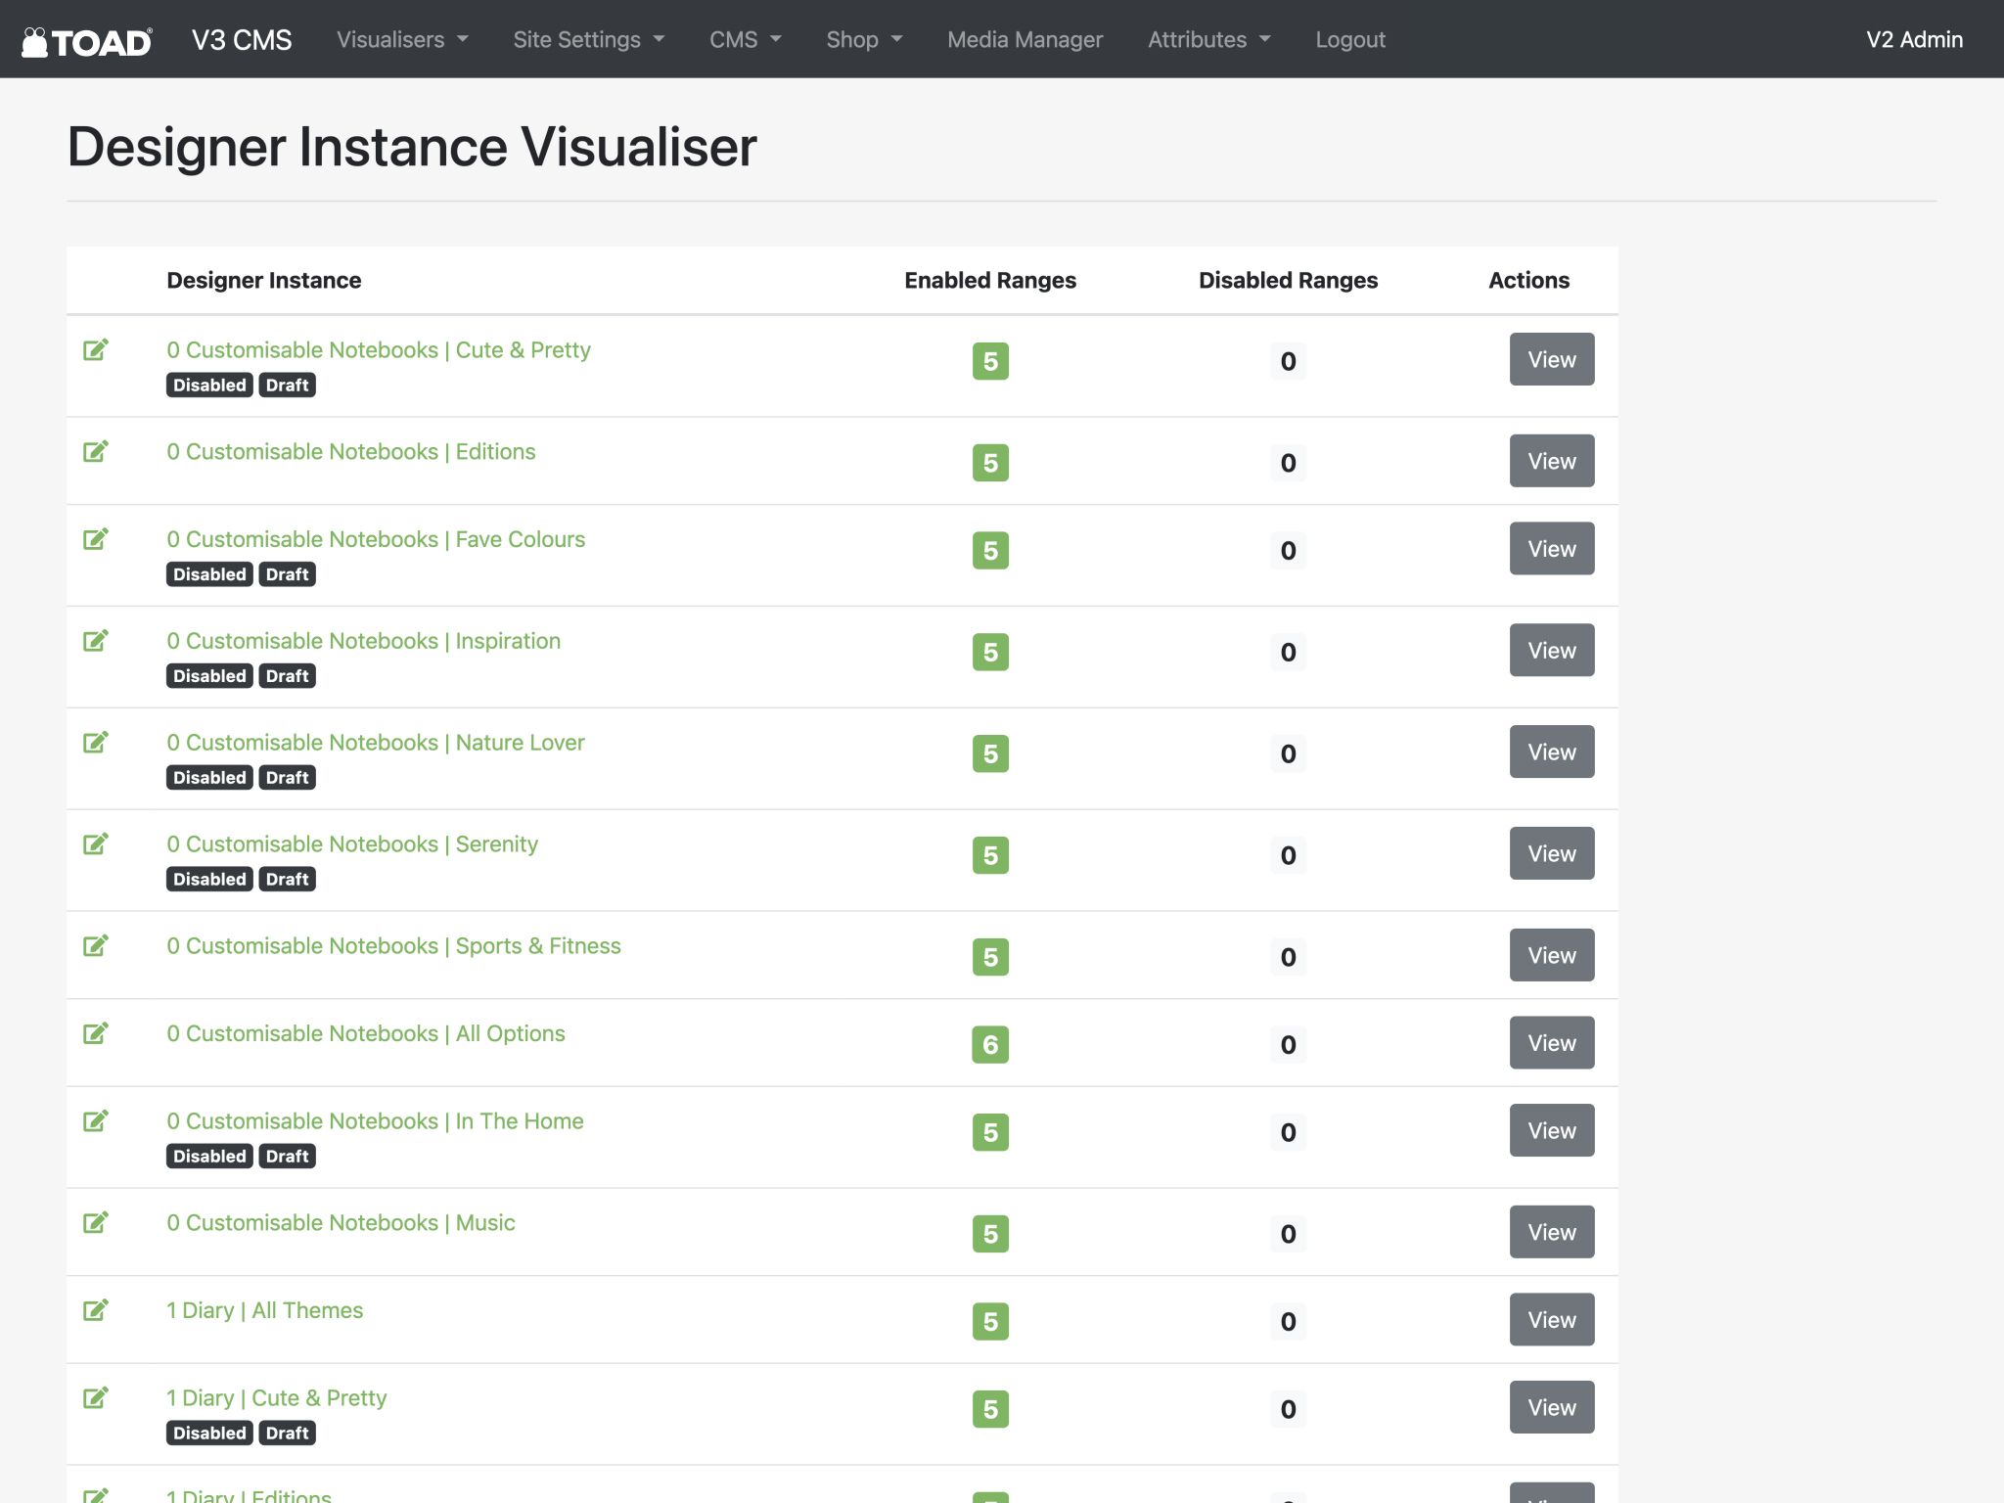The image size is (2004, 1503).
Task: Expand the Attributes dropdown menu
Action: pyautogui.click(x=1208, y=40)
